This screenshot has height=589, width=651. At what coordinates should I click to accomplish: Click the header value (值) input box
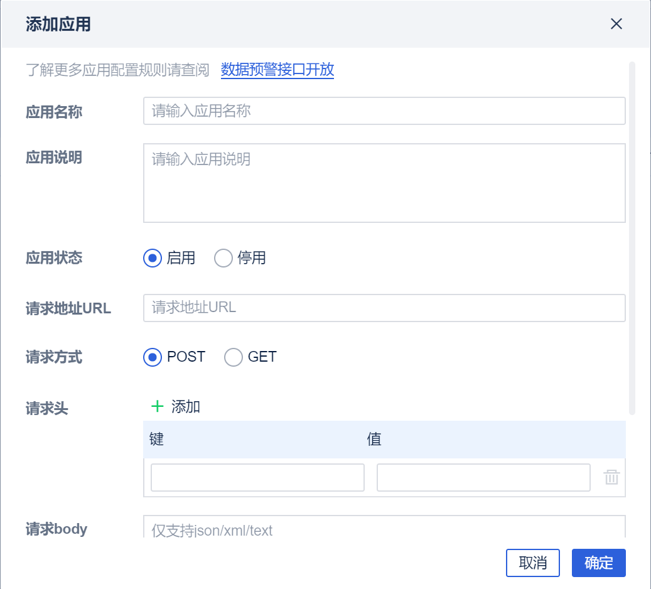click(x=483, y=478)
